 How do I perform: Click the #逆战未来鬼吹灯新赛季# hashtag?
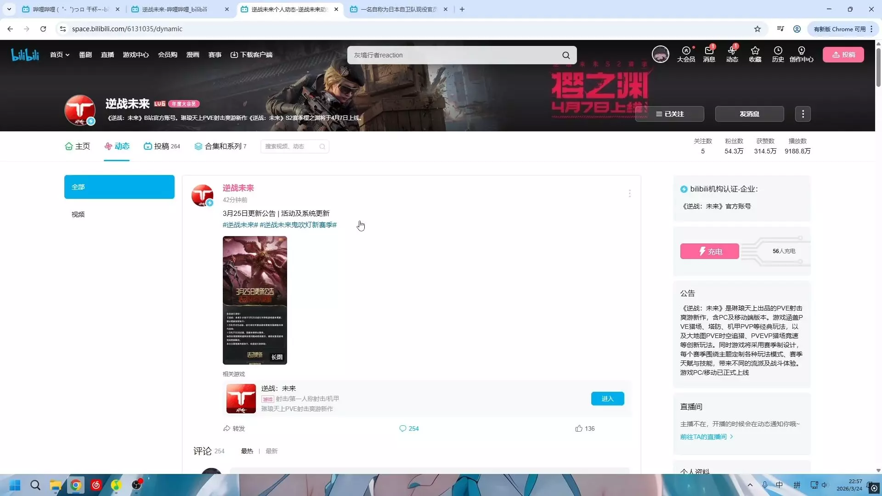click(298, 225)
